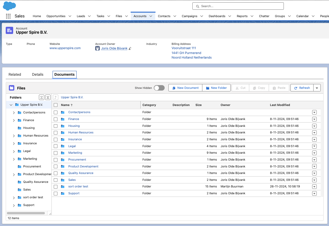The width and height of the screenshot is (329, 226).
Task: Click the change owner icon next to Joris Olde Bijvank
Action: pyautogui.click(x=130, y=49)
